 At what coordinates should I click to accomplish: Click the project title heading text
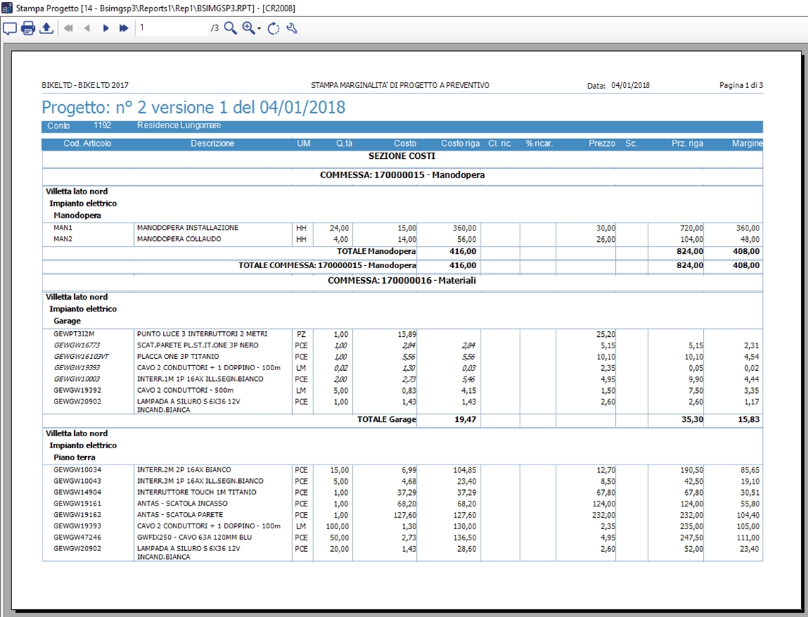(193, 108)
